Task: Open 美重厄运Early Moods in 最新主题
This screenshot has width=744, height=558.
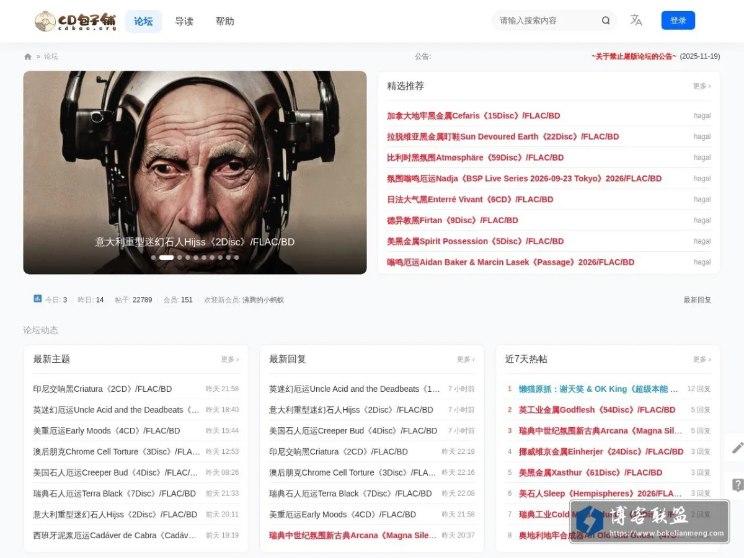Action: (106, 431)
